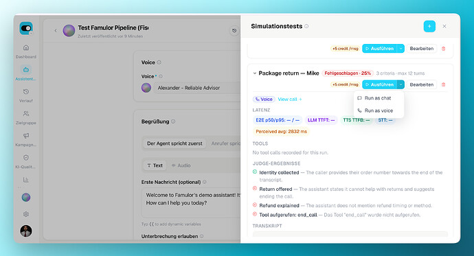The width and height of the screenshot is (474, 256).
Task: Click the Famulor toggle logo at top
Action: pyautogui.click(x=26, y=28)
